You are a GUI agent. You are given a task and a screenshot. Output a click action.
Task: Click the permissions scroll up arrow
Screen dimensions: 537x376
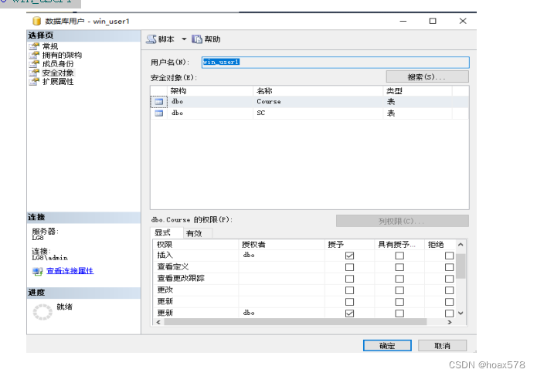pos(461,245)
